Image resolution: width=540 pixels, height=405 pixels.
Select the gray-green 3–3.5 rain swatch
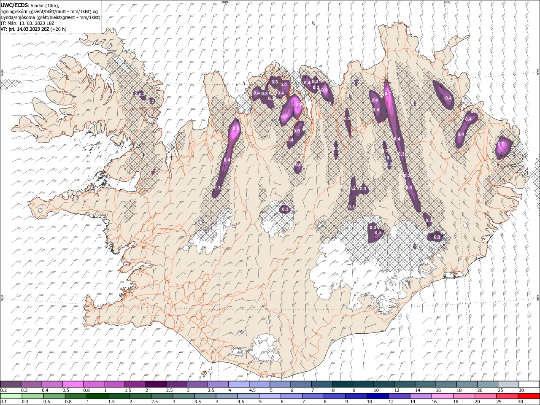pos(184,396)
